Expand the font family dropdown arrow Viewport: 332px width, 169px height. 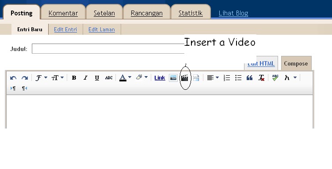46,77
